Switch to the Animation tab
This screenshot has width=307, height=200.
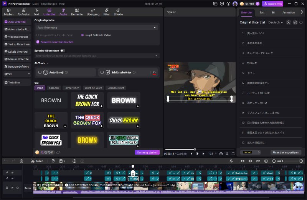(289, 12)
